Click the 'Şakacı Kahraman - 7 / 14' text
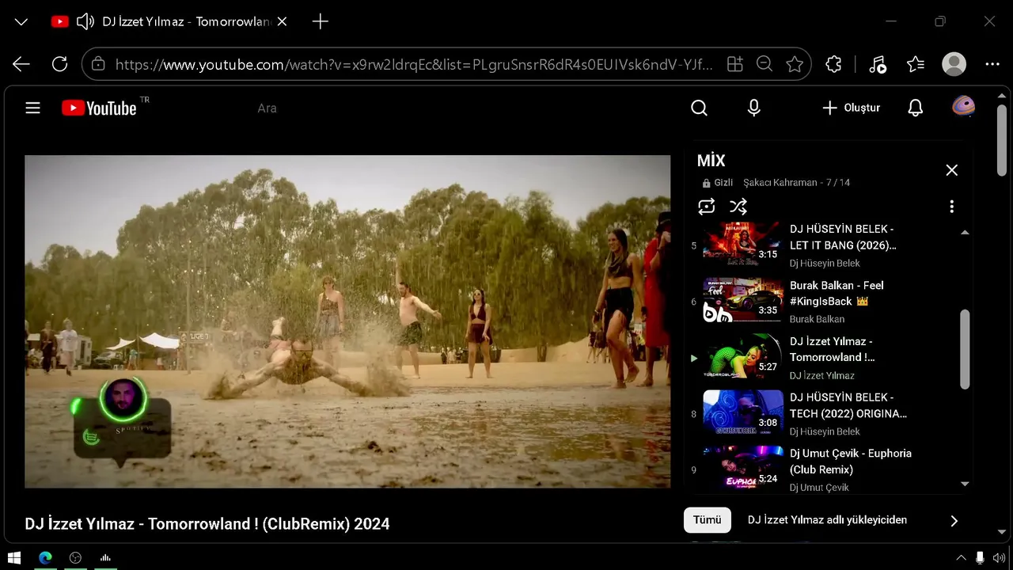Image resolution: width=1013 pixels, height=570 pixels. tap(796, 182)
